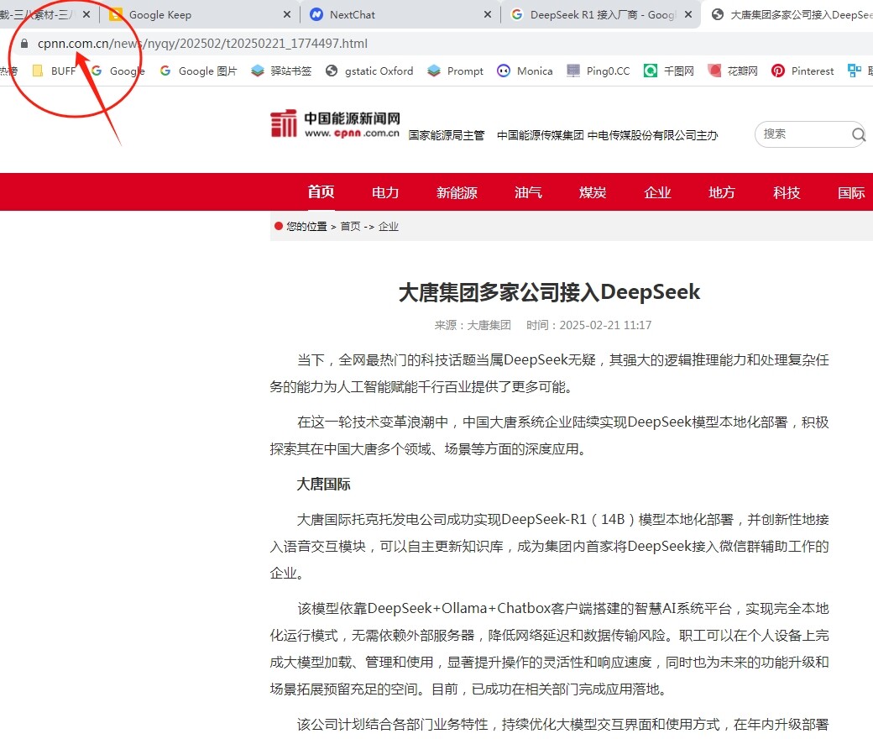Open the 新能源 navigation item
Image resolution: width=873 pixels, height=739 pixels.
(457, 192)
